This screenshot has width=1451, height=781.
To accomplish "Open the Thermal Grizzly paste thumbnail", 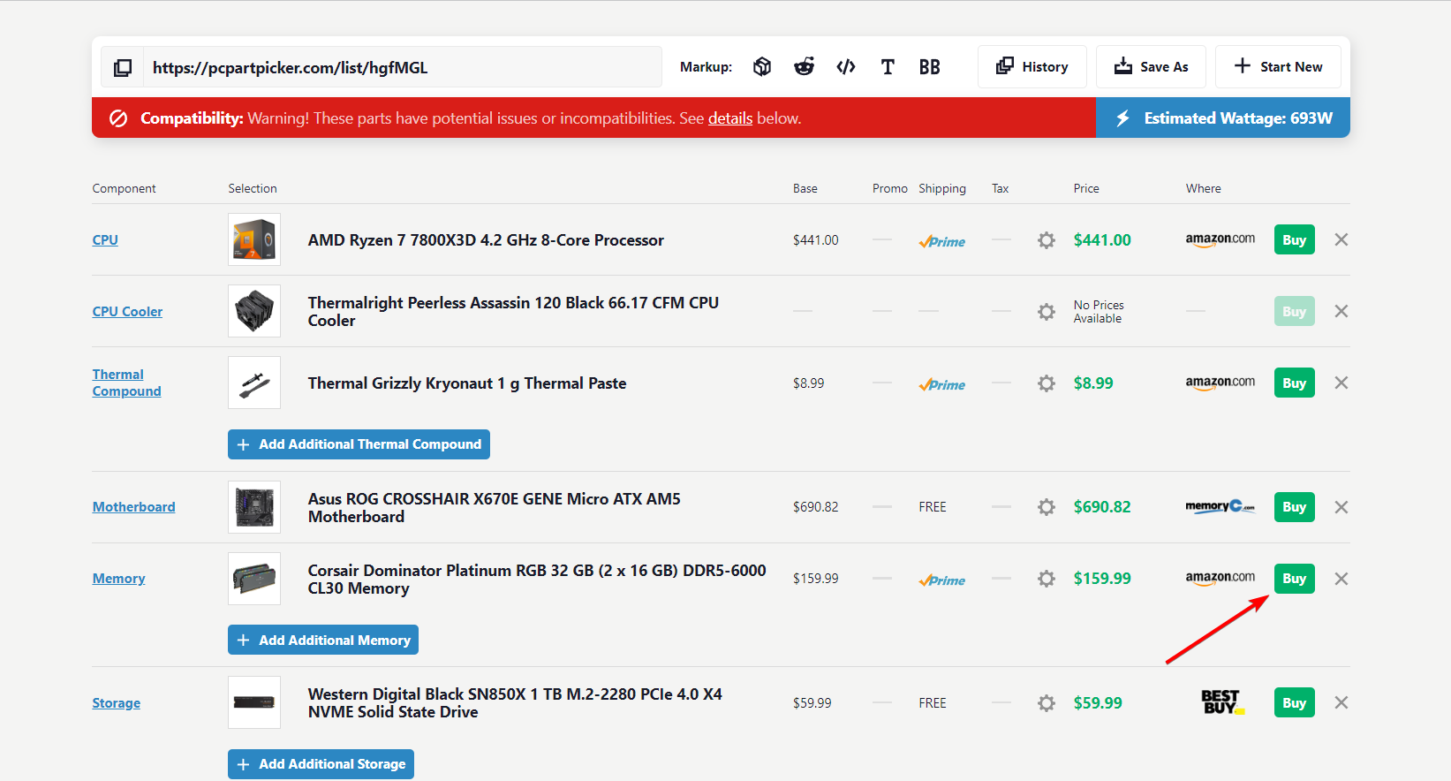I will (254, 383).
